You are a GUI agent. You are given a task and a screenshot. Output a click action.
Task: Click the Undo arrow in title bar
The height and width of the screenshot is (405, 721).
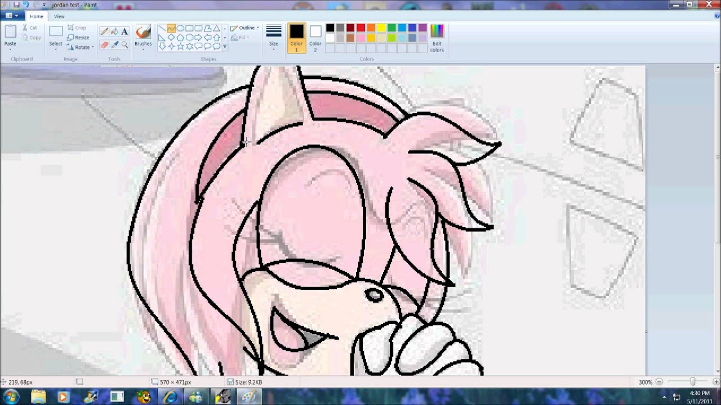click(x=25, y=4)
